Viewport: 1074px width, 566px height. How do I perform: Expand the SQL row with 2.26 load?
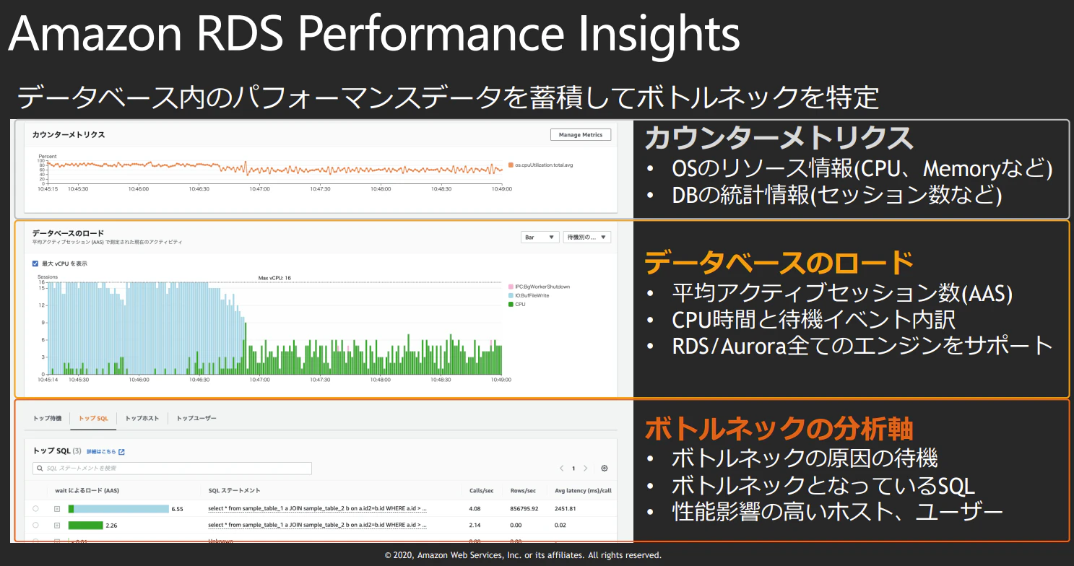pyautogui.click(x=57, y=525)
